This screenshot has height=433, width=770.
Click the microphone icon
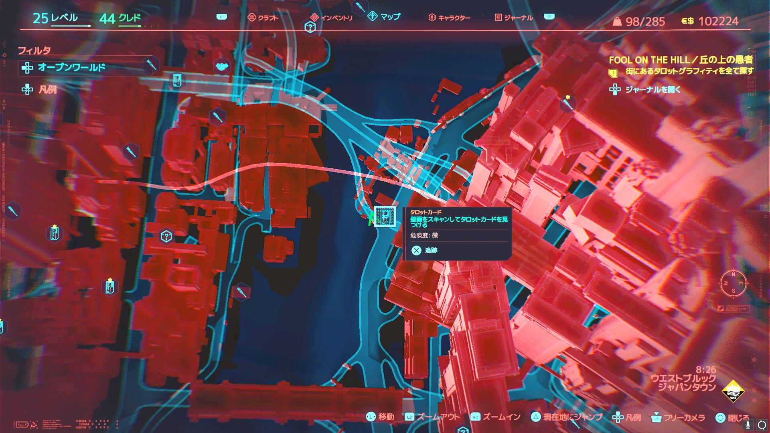click(x=747, y=425)
